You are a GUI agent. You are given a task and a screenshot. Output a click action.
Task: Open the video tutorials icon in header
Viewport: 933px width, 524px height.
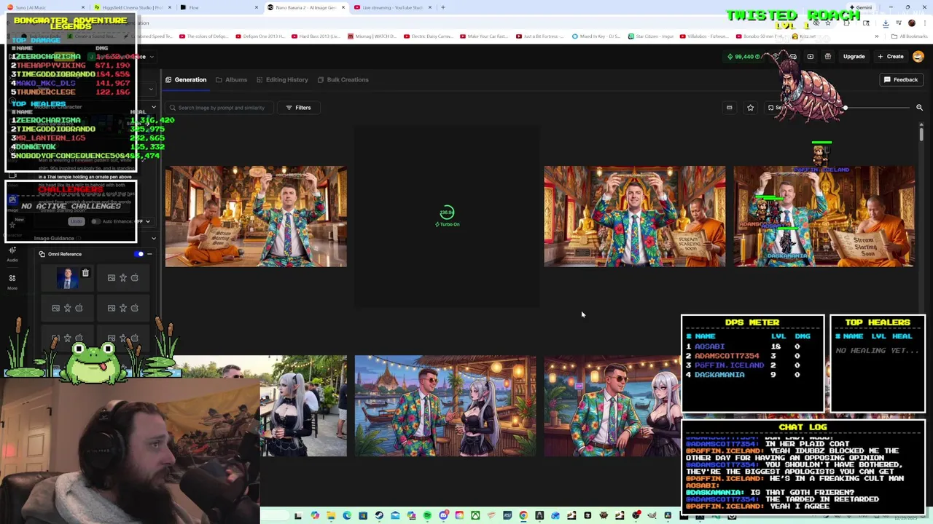click(811, 57)
